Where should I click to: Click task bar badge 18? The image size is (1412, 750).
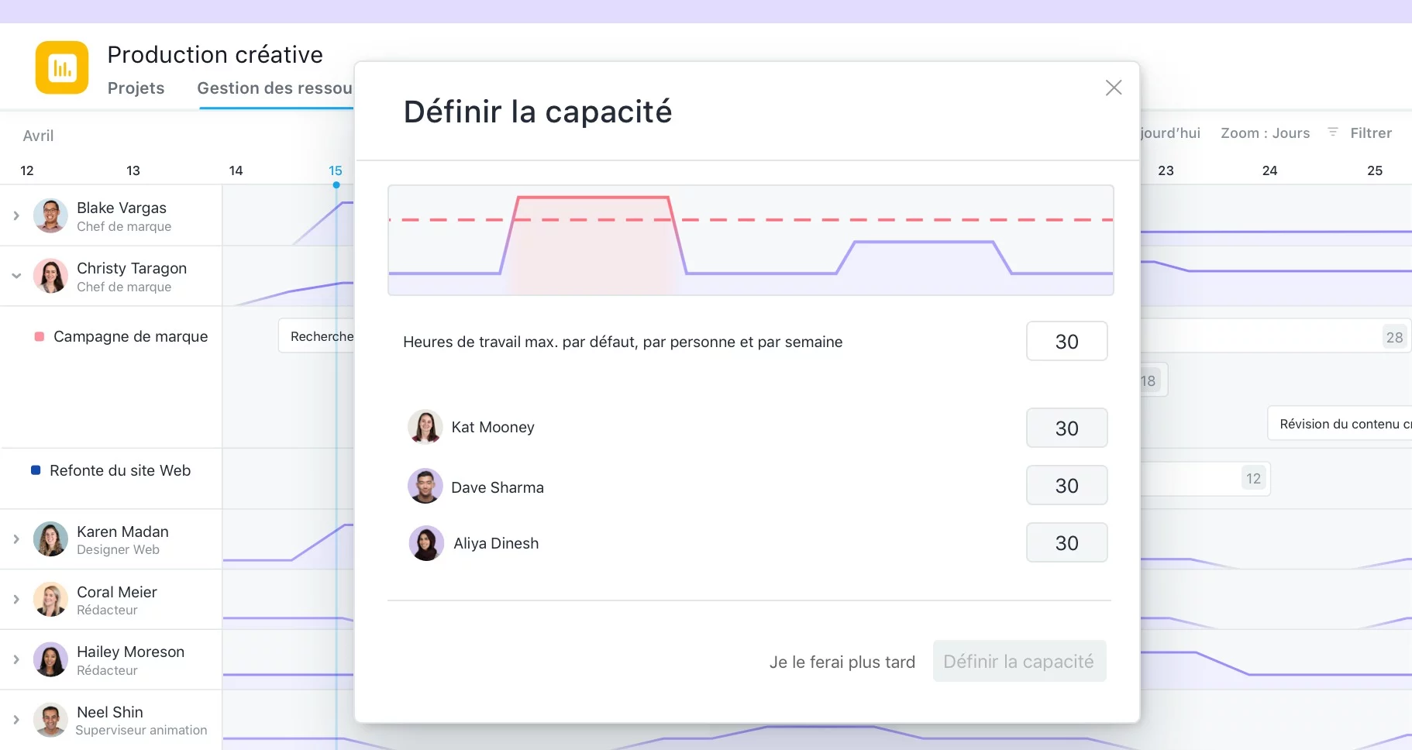pyautogui.click(x=1149, y=380)
